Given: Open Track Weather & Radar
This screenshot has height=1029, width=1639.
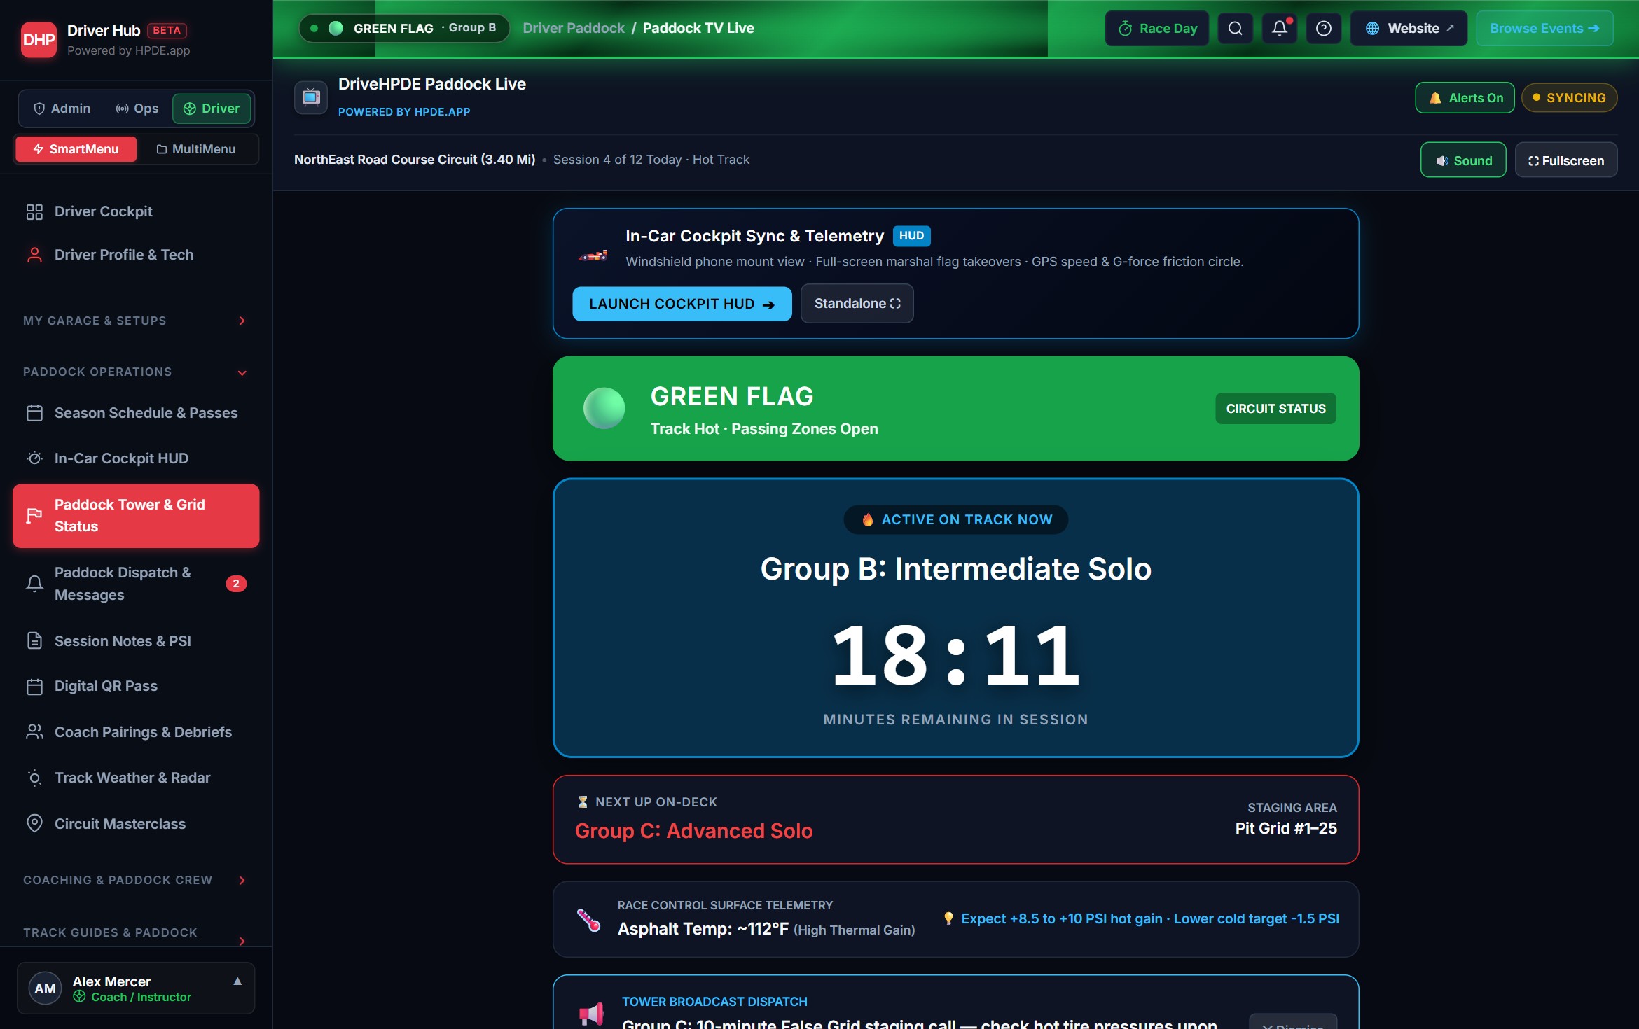Looking at the screenshot, I should [x=136, y=778].
